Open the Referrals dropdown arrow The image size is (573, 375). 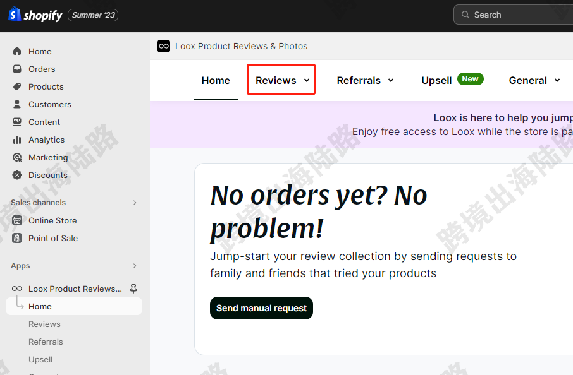click(x=391, y=80)
